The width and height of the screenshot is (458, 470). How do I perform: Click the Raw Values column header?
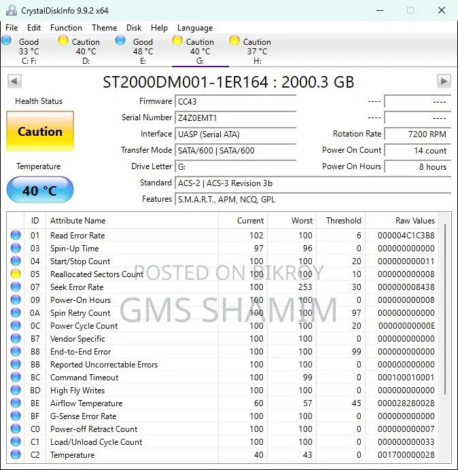tap(402, 221)
